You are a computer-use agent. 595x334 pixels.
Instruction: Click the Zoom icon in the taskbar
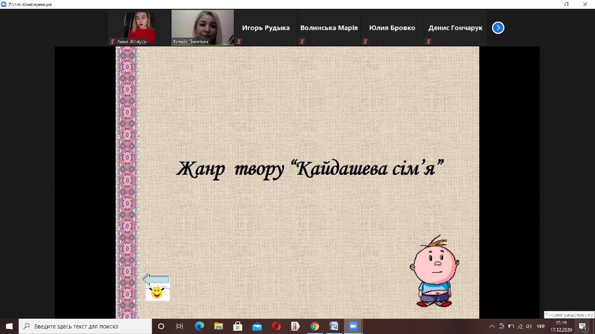point(353,327)
